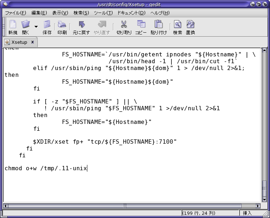Screen dimensions: 270x218
Task: Expand the recent files arrow beside 開く
Action: click(x=36, y=27)
